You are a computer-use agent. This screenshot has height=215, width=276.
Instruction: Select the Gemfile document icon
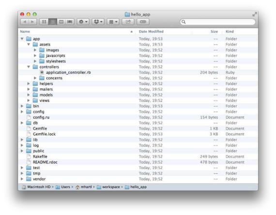[x=29, y=129]
